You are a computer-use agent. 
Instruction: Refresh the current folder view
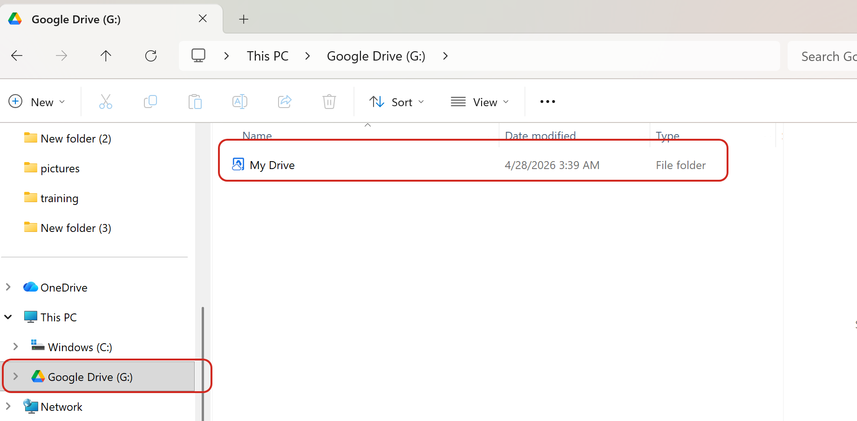151,56
